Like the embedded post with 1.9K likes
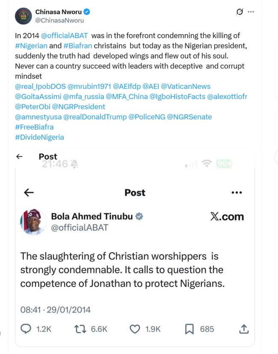Screen dimensions: 278x354 [135, 329]
